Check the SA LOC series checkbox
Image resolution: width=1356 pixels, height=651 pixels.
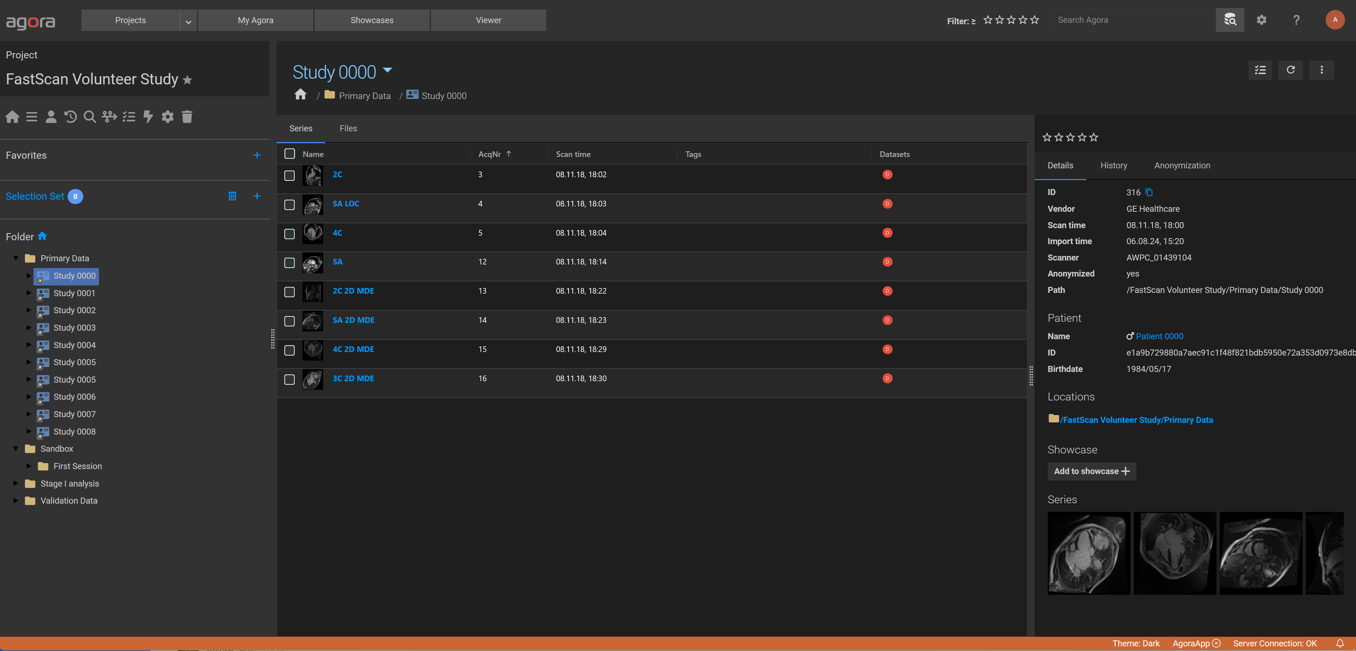pyautogui.click(x=289, y=205)
